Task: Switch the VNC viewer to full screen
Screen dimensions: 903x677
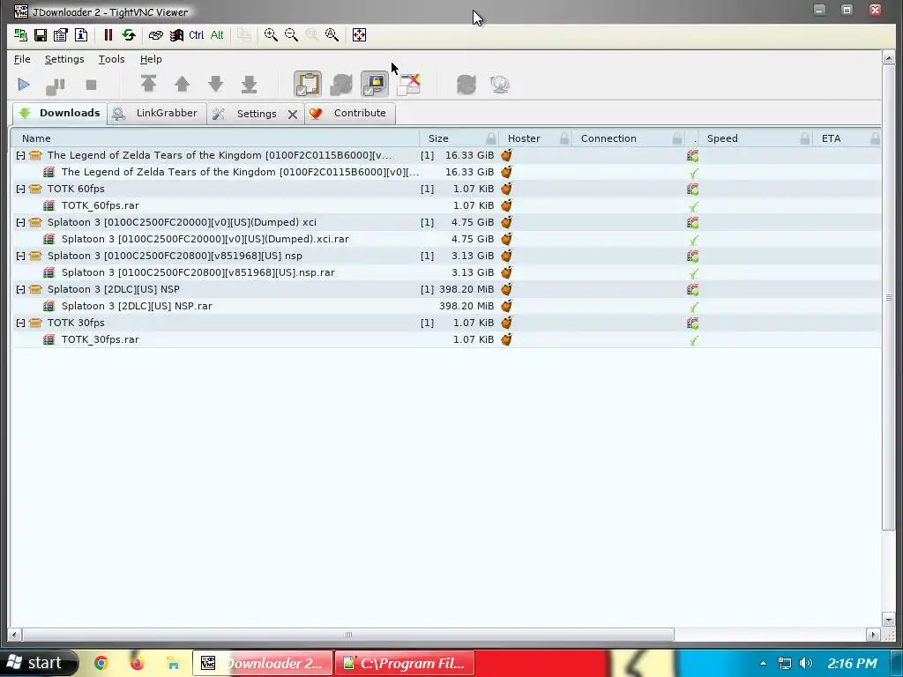Action: 360,35
